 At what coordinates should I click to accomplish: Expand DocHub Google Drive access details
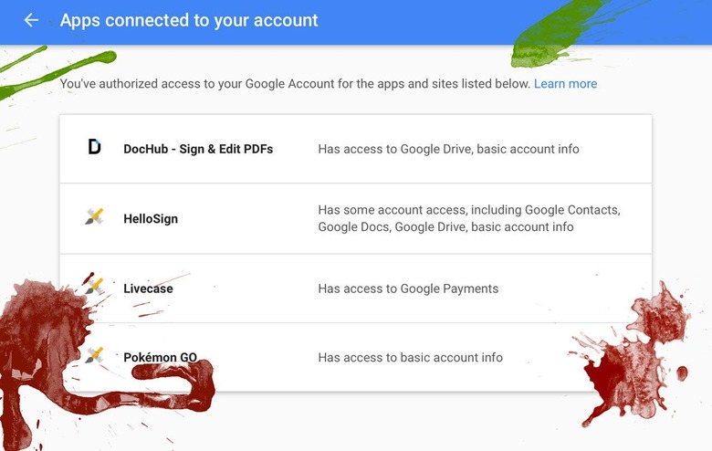point(448,149)
